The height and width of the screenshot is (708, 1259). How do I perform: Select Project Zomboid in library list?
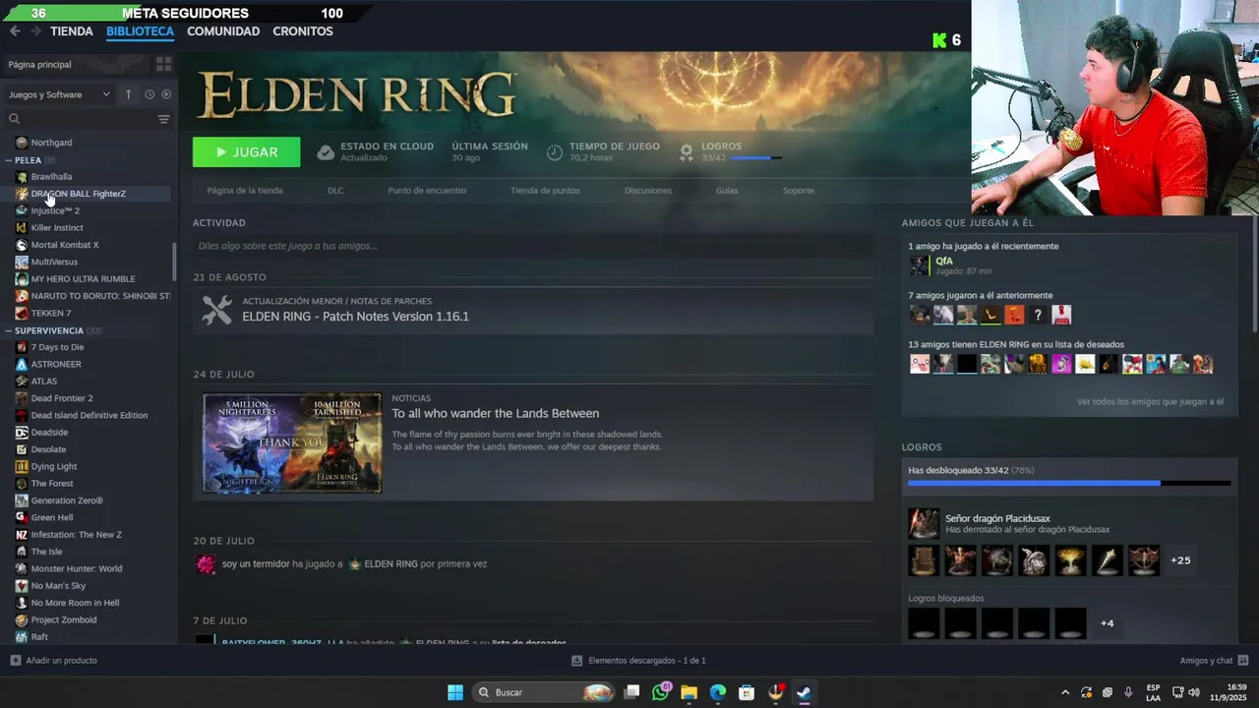click(x=64, y=619)
